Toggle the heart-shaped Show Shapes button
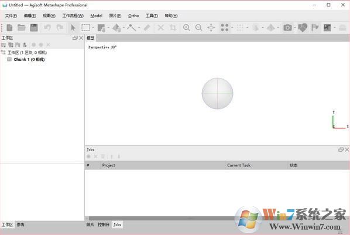350x235 pixels. (x=303, y=28)
